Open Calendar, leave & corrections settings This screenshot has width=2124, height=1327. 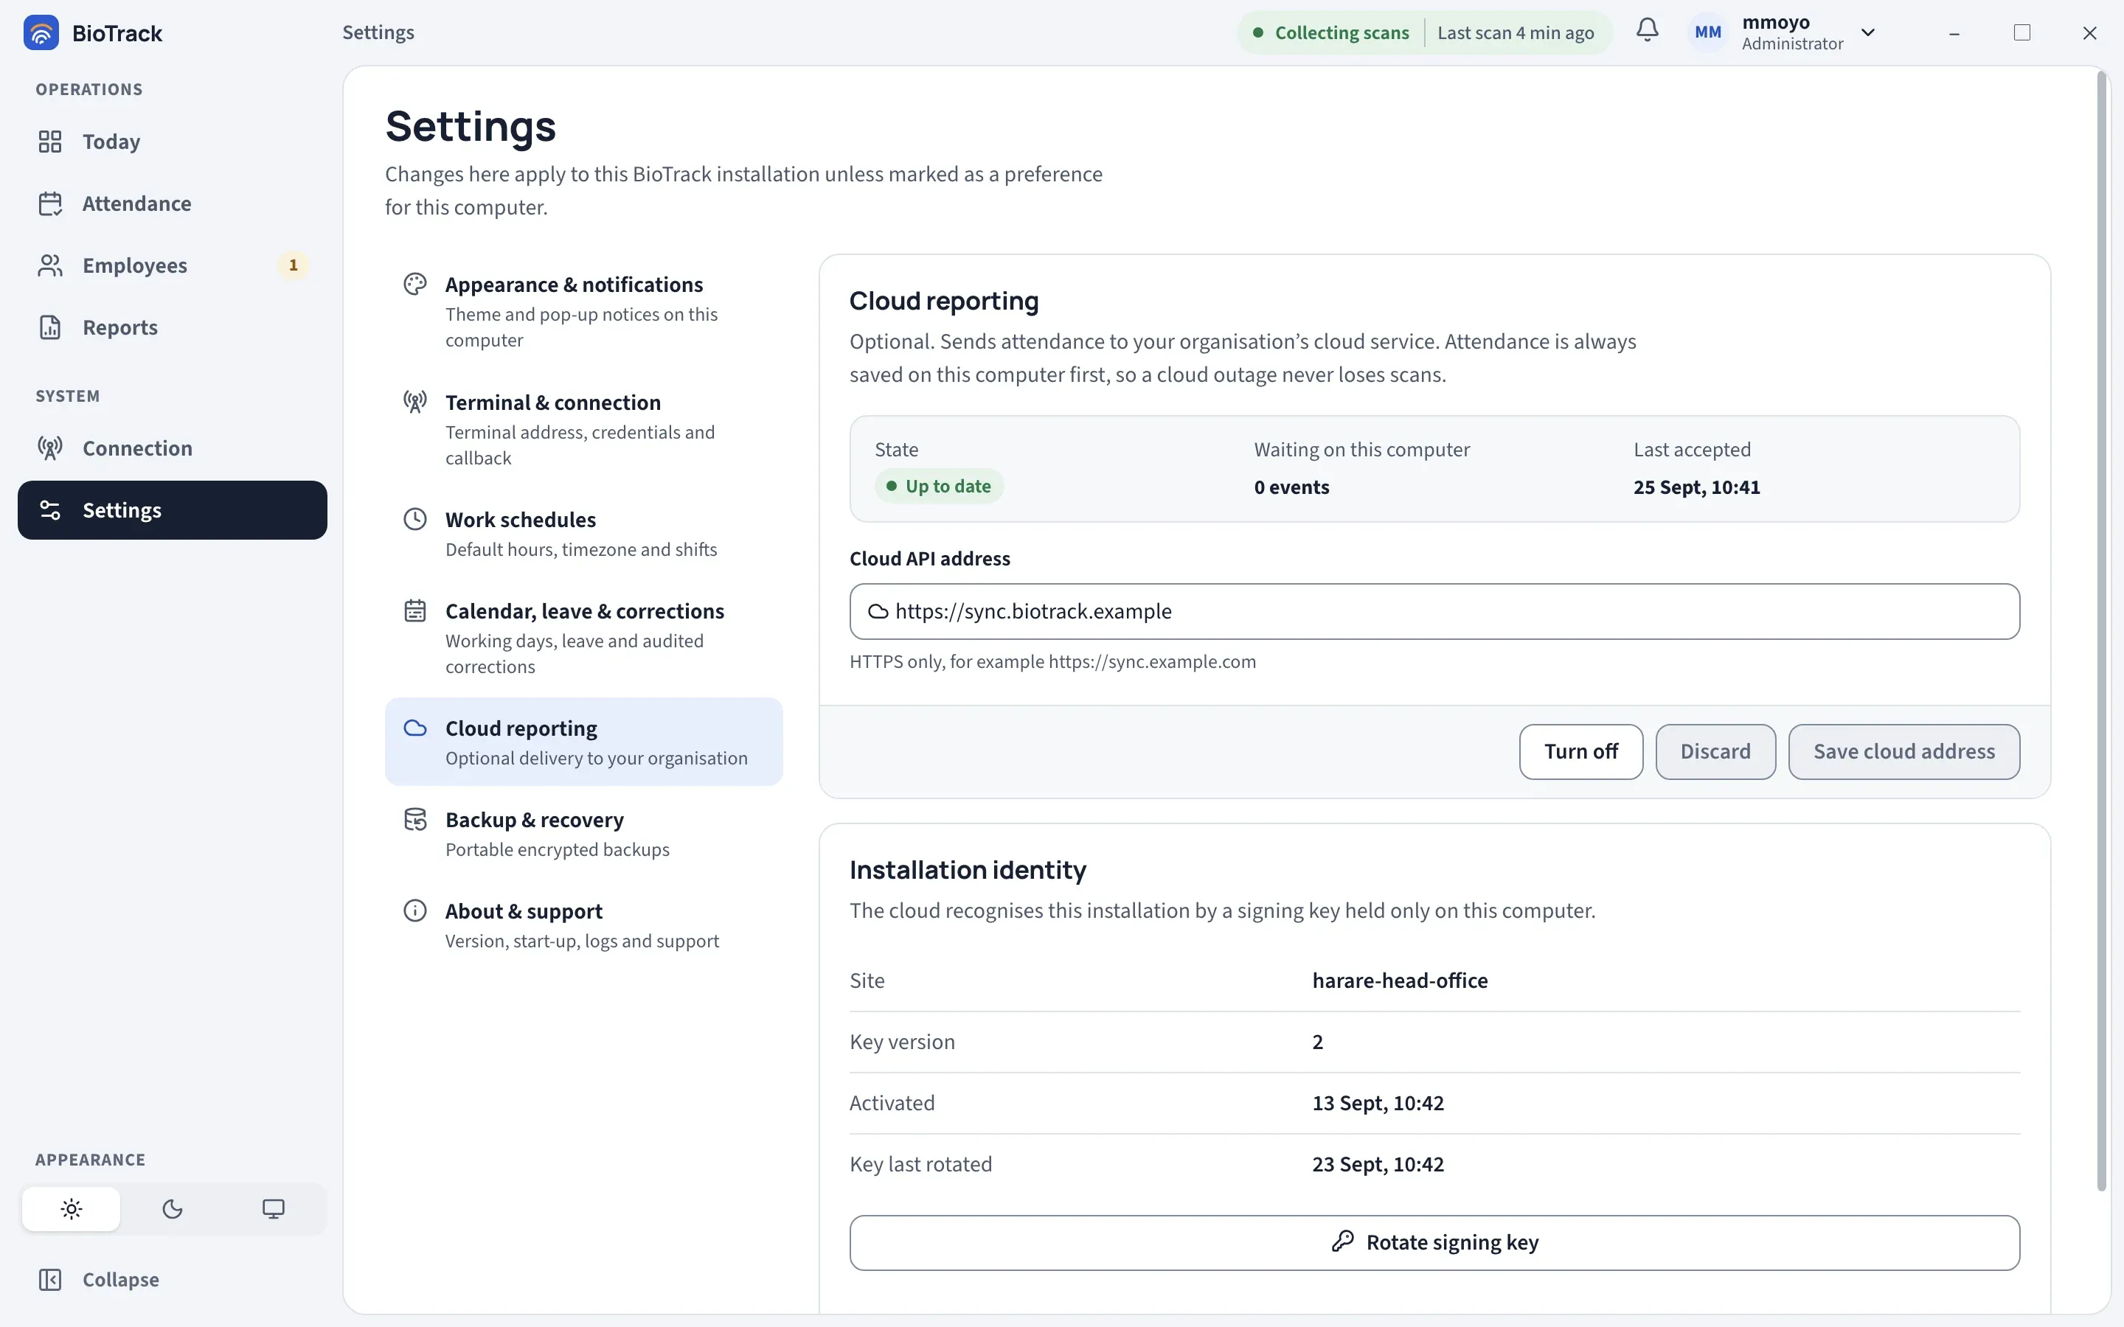pyautogui.click(x=583, y=638)
